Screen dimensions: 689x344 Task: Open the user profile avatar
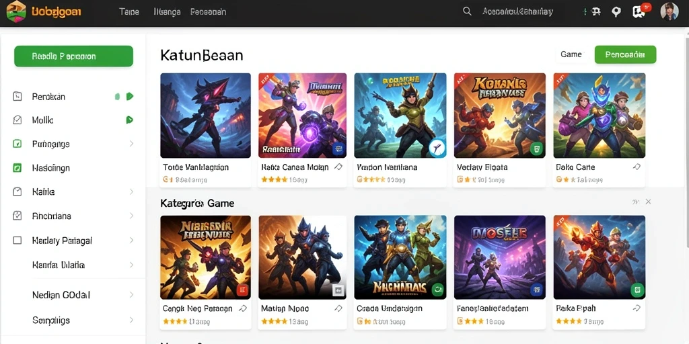[x=669, y=11]
